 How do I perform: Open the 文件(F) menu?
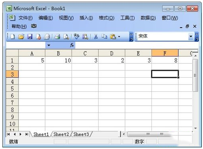click(26, 18)
